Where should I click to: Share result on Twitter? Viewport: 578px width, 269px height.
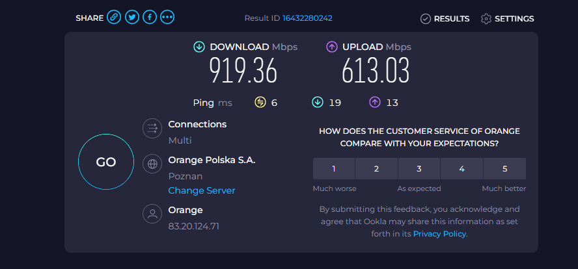132,18
